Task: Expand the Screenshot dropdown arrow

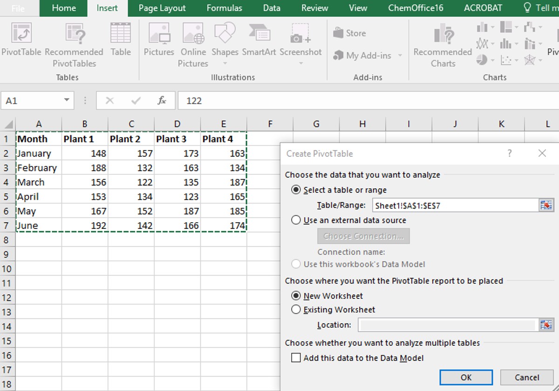Action: coord(300,64)
